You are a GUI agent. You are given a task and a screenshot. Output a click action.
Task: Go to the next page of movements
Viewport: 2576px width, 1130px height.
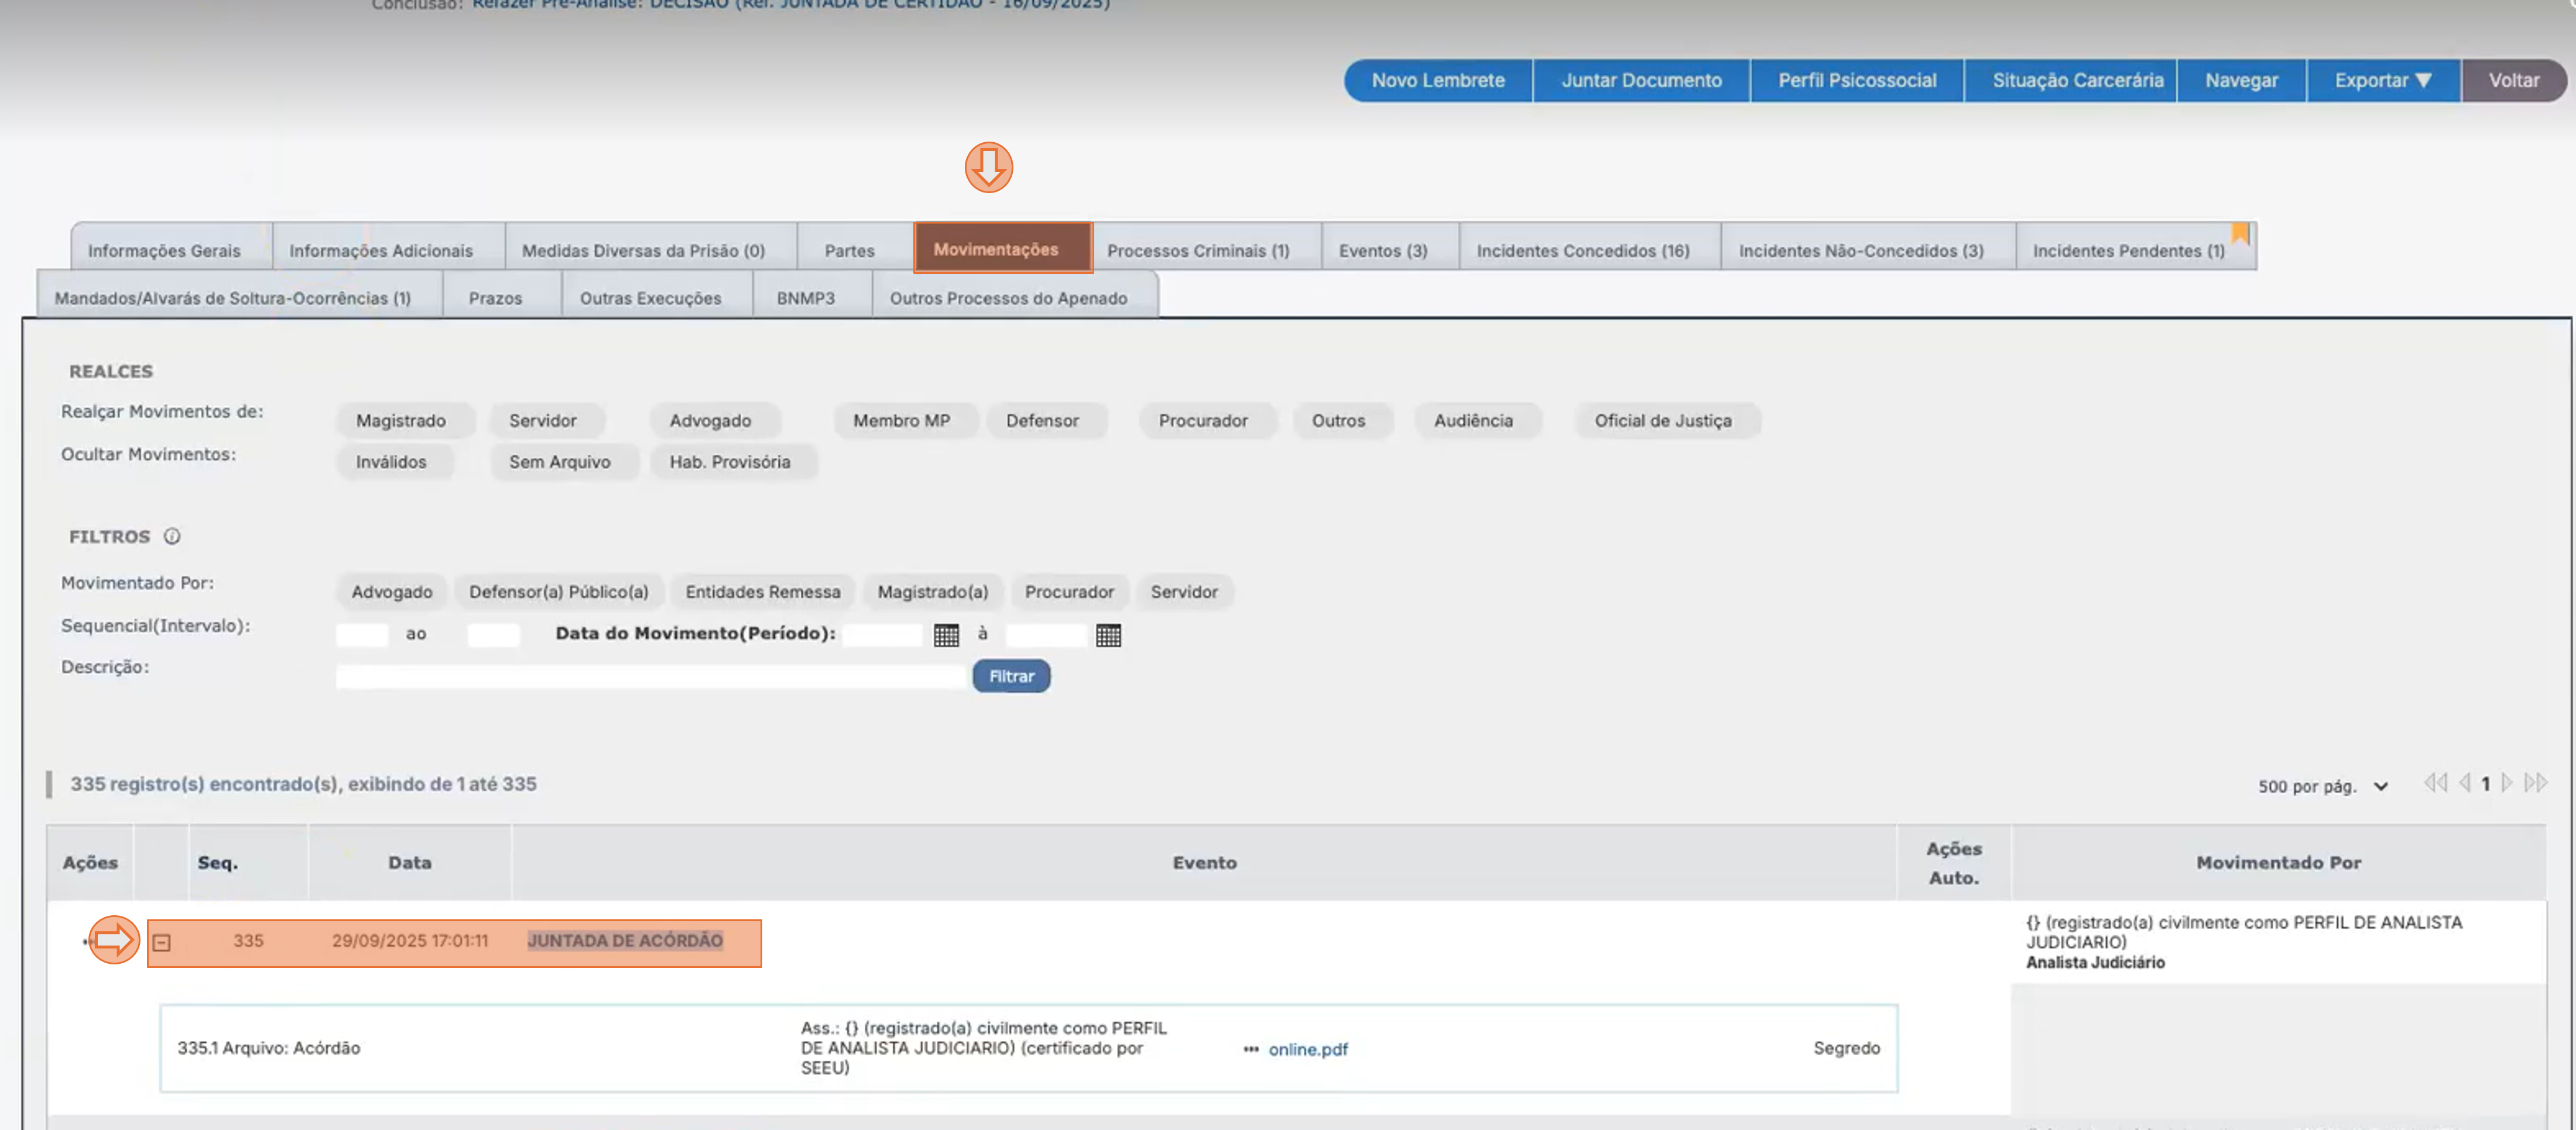[x=2508, y=784]
